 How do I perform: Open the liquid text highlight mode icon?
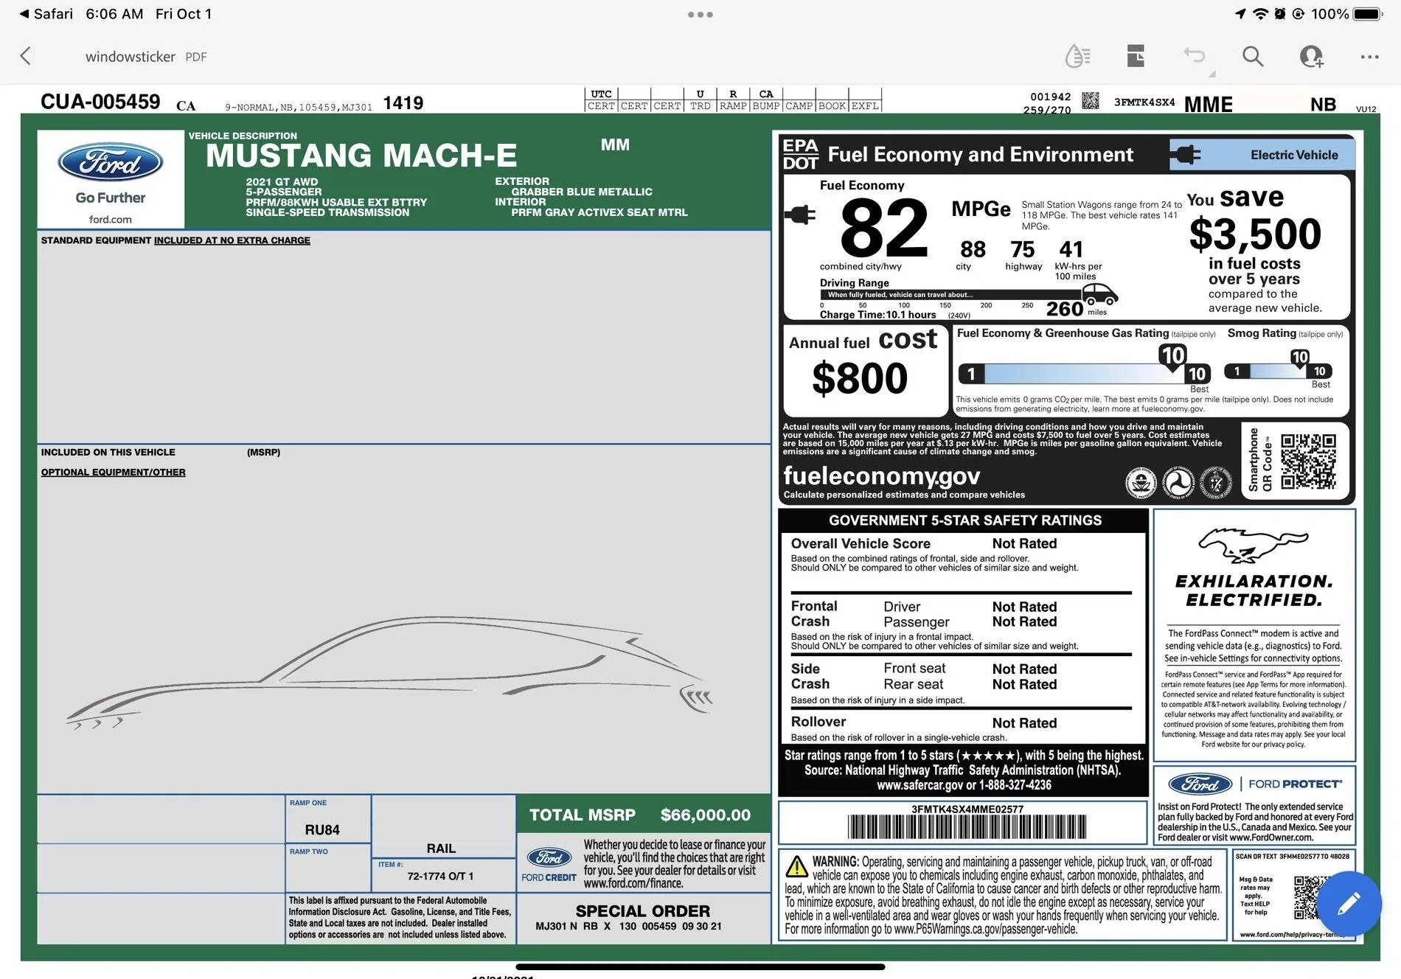pyautogui.click(x=1077, y=56)
